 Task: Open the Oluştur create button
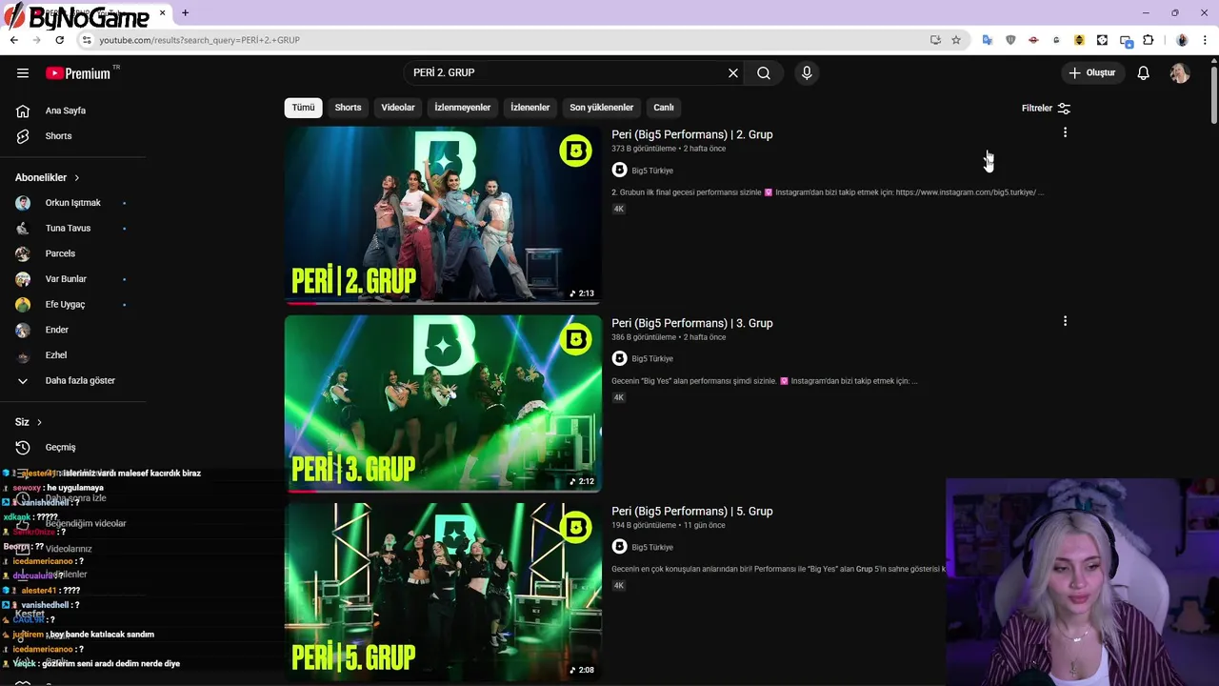pyautogui.click(x=1092, y=72)
